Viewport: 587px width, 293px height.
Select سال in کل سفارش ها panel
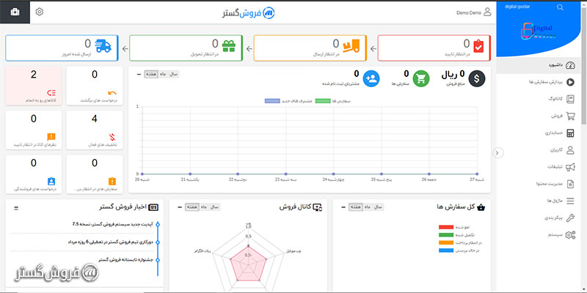tap(378, 207)
